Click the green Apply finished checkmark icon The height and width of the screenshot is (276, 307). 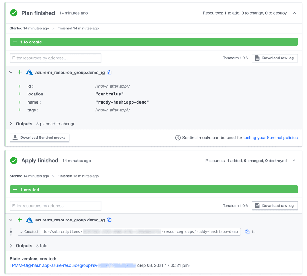pyautogui.click(x=14, y=161)
